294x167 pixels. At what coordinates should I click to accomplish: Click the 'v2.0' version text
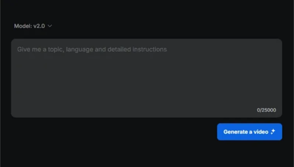(x=39, y=26)
